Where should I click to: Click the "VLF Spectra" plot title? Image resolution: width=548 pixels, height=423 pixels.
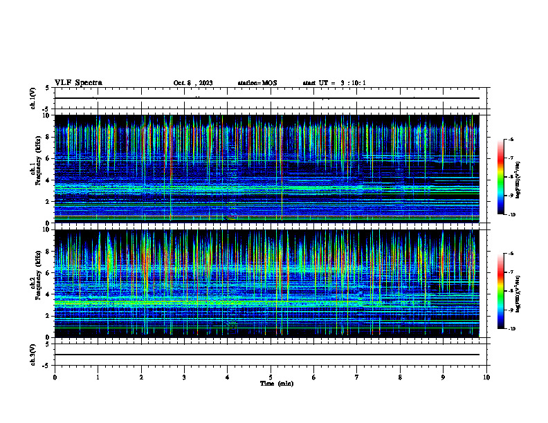click(x=78, y=83)
